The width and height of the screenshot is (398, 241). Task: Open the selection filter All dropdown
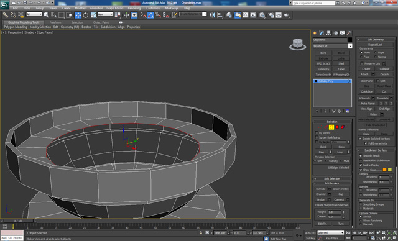[x=34, y=14]
